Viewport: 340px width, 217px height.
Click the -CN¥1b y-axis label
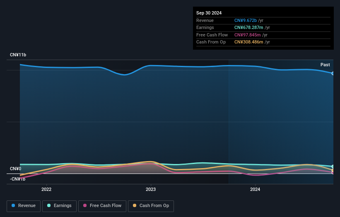tap(17, 179)
